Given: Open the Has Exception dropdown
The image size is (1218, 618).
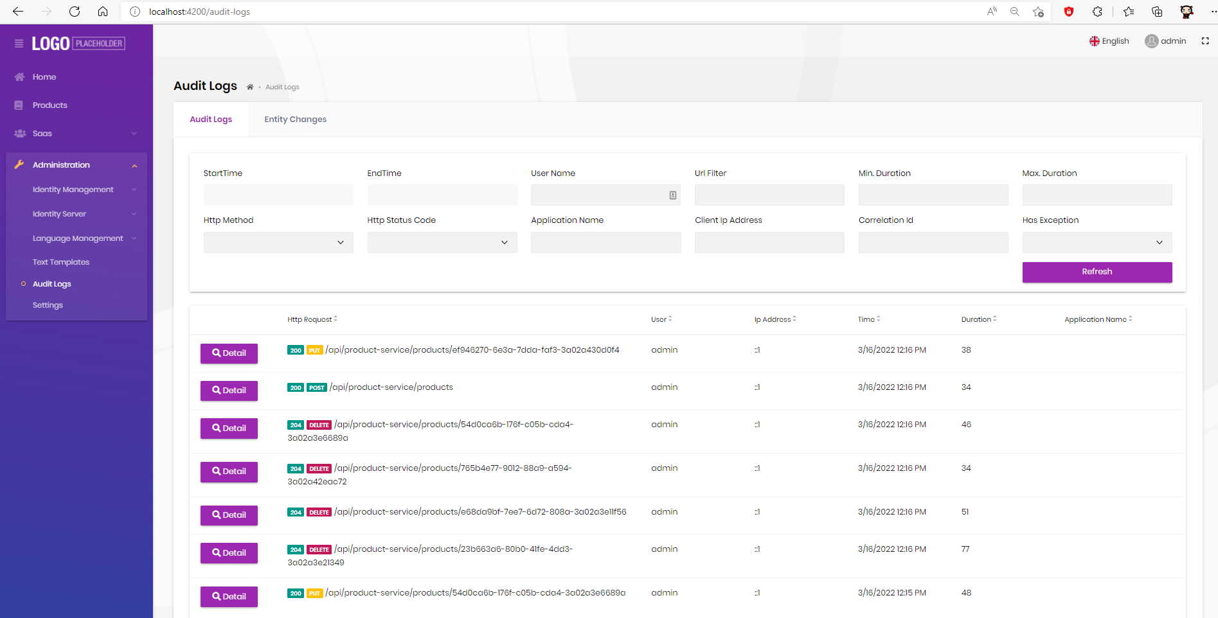Looking at the screenshot, I should tap(1097, 242).
